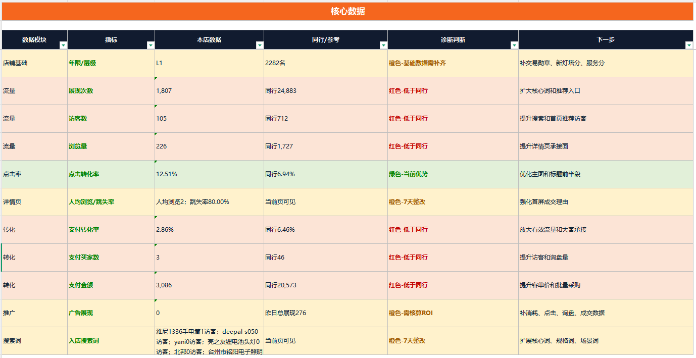696x358 pixels.
Task: Select the 核心数据 title banner cell
Action: (347, 12)
